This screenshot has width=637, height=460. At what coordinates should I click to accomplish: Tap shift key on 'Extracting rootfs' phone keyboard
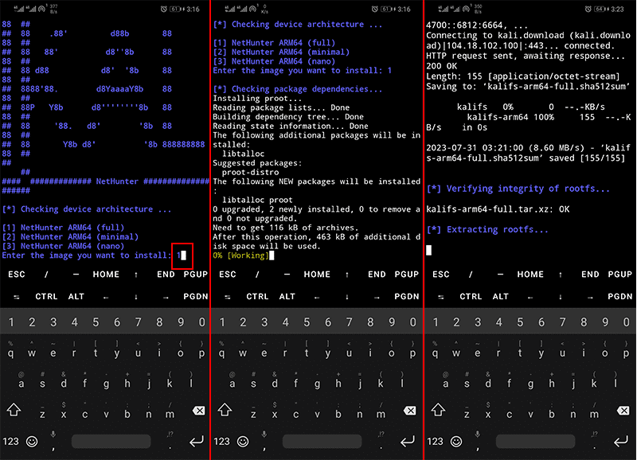(438, 410)
